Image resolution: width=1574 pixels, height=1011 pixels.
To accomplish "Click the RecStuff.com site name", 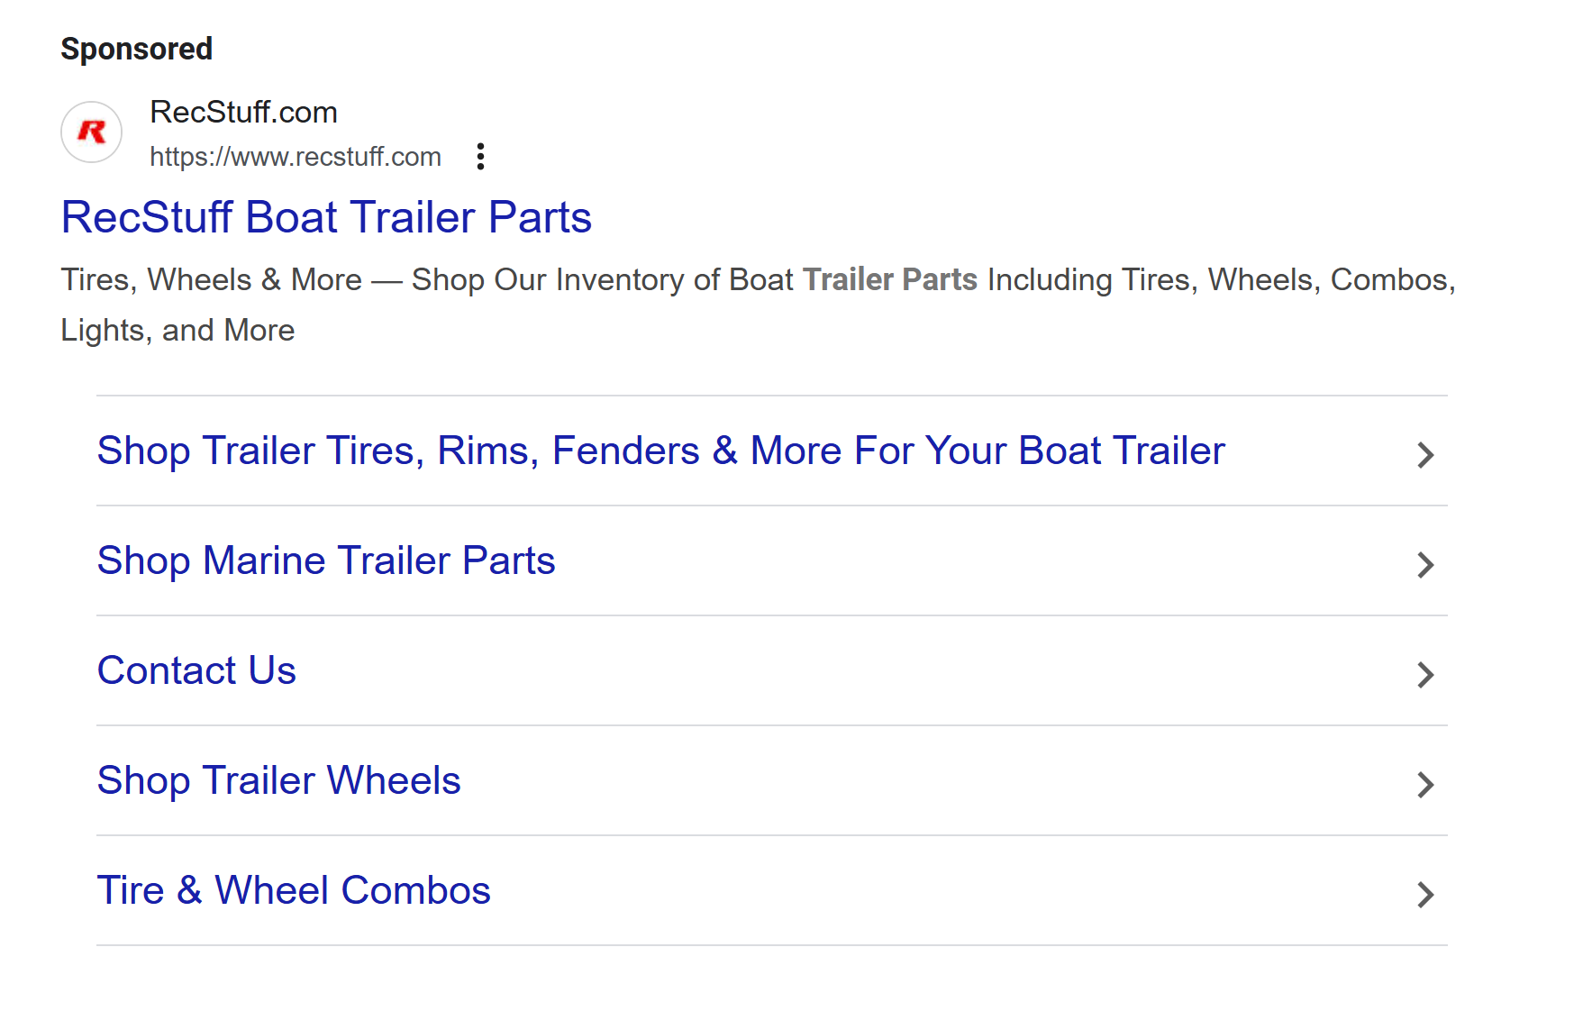I will click(x=243, y=113).
